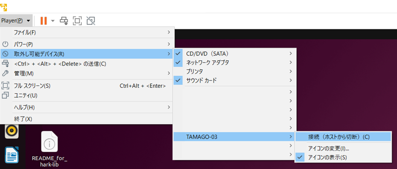Click the full screen icon beside フル スクリーン(S)
The height and width of the screenshot is (169, 397).
click(5, 86)
